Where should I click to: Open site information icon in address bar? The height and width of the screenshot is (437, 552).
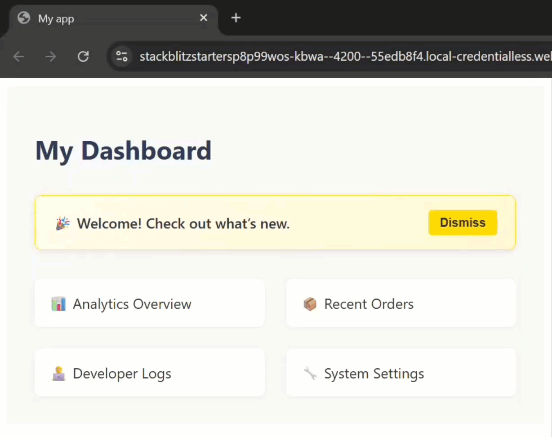[x=122, y=57]
